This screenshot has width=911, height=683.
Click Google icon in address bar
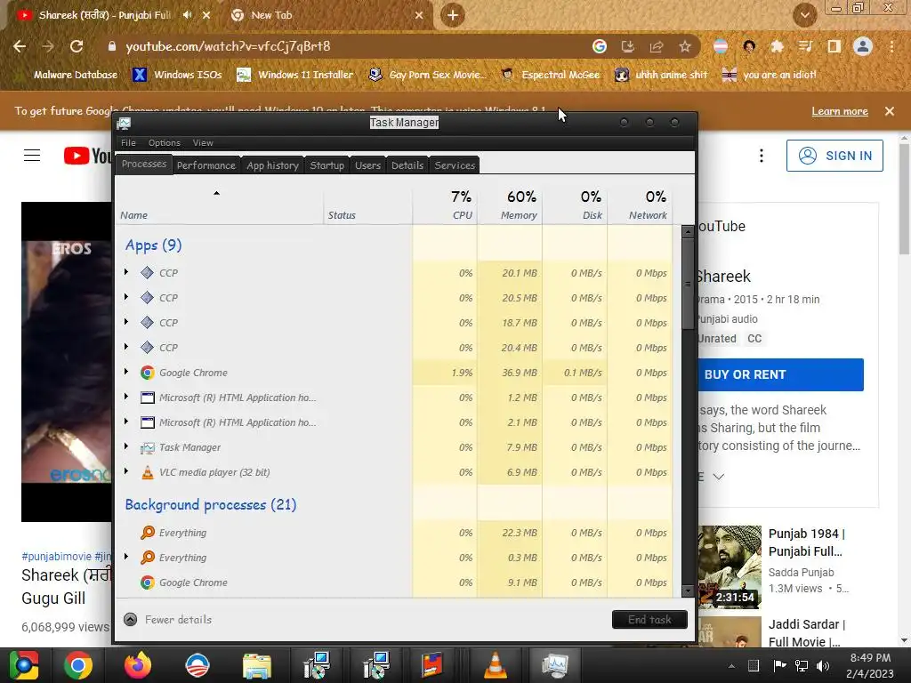(x=600, y=46)
